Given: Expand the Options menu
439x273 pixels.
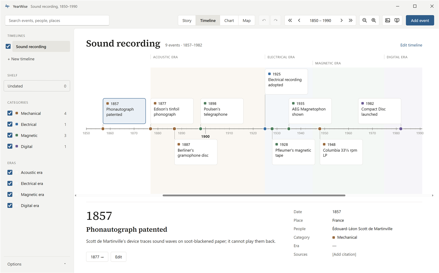Looking at the screenshot, I should point(37,264).
